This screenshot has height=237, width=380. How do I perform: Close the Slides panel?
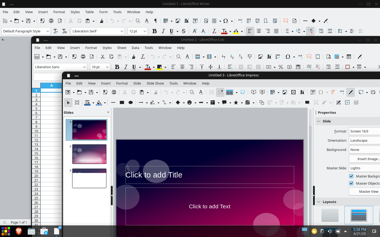point(108,112)
